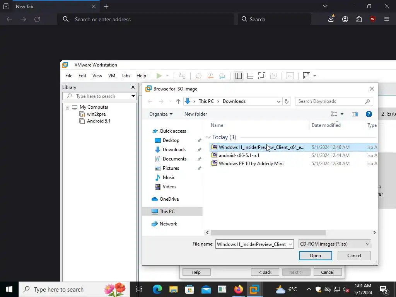Open Documents in the navigation pane
Image resolution: width=396 pixels, height=297 pixels.
click(x=174, y=159)
